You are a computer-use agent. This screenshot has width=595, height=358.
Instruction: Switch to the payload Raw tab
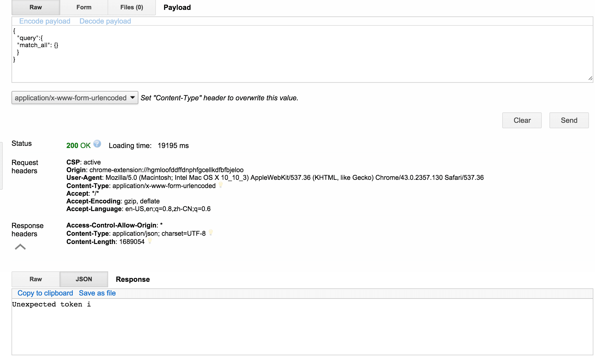tap(36, 7)
